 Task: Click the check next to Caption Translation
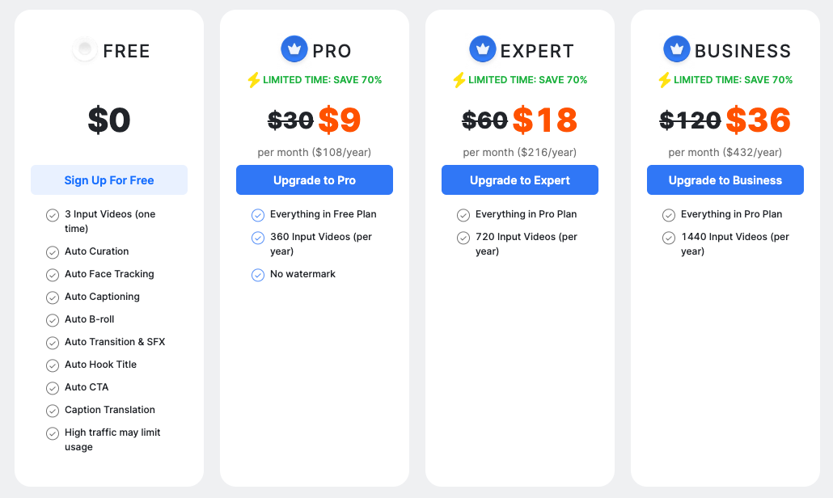53,411
